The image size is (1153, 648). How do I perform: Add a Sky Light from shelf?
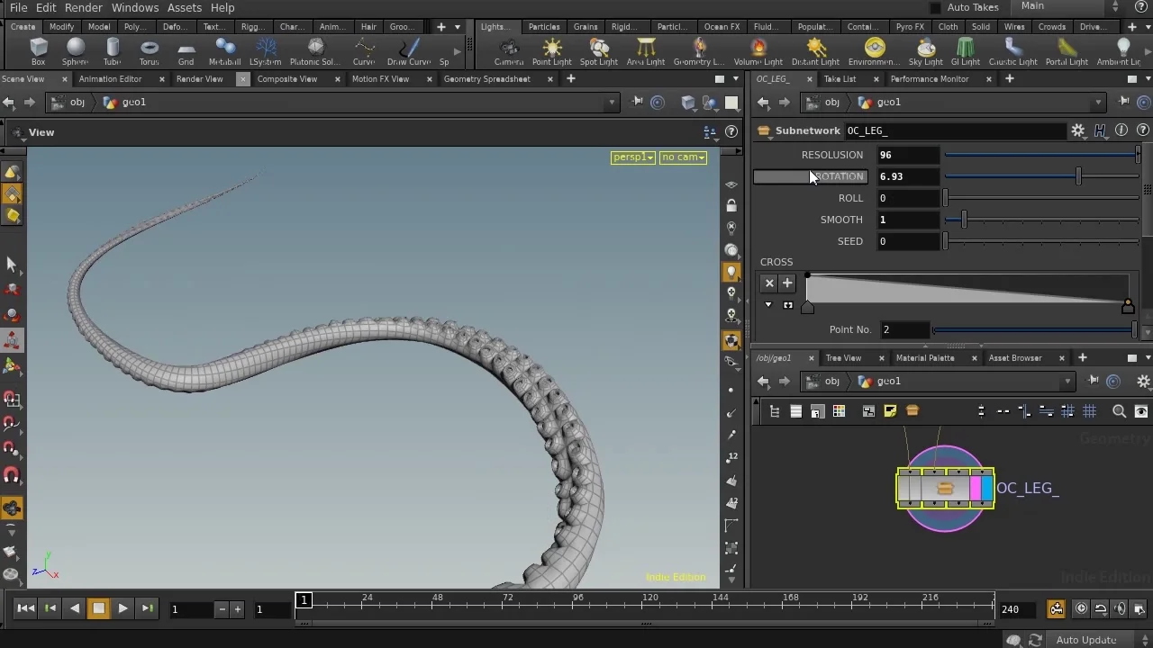[x=925, y=51]
